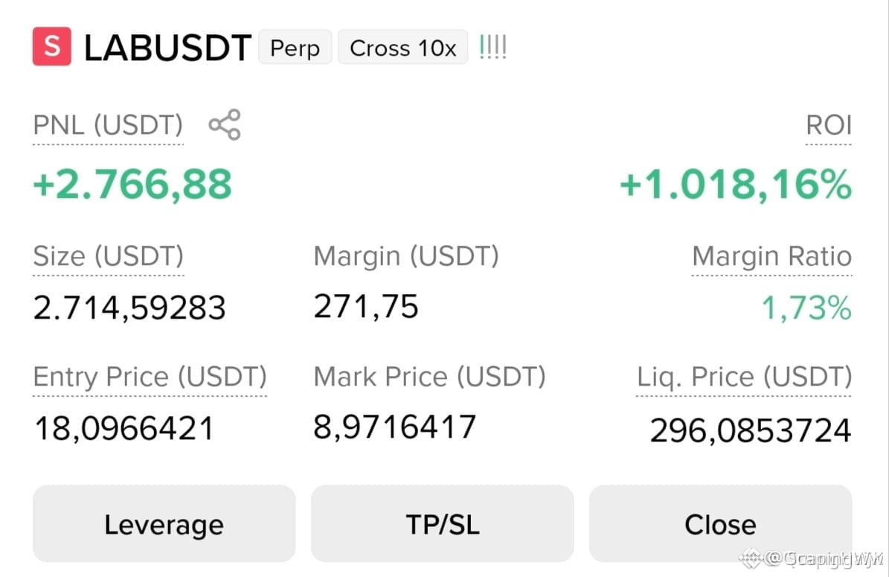This screenshot has height=577, width=889.
Task: Tap the ROI label for explanation
Action: [x=828, y=125]
